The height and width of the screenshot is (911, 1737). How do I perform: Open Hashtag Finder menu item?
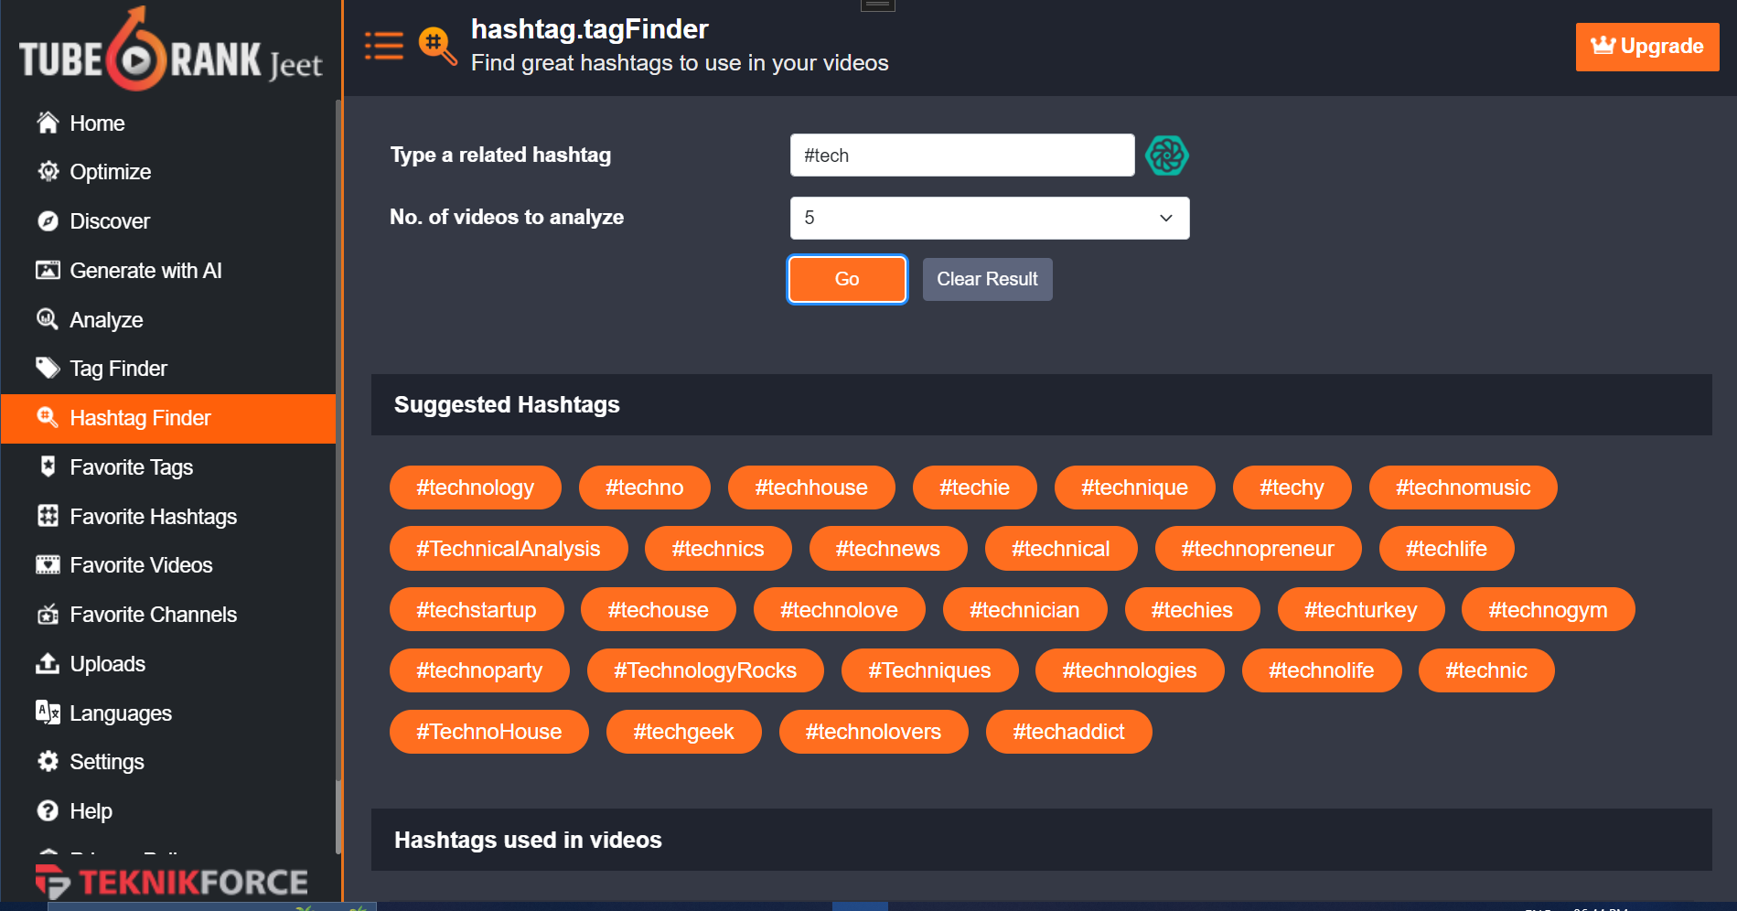[x=169, y=418]
